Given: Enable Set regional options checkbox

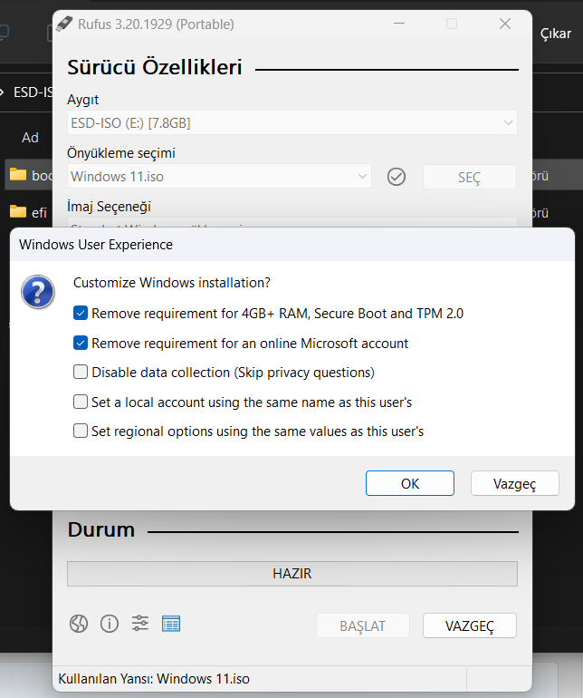Looking at the screenshot, I should click(x=80, y=431).
